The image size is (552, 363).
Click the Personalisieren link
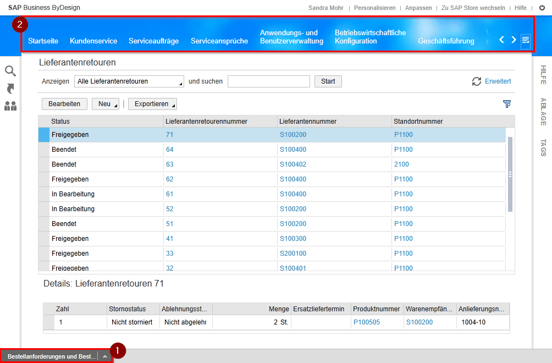374,8
